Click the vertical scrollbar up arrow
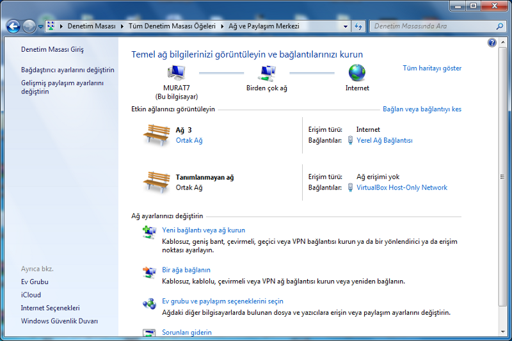Image resolution: width=512 pixels, height=341 pixels. pos(502,42)
